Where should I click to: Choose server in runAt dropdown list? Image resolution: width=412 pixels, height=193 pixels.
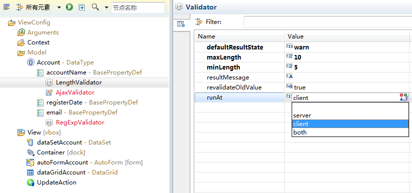pos(350,115)
